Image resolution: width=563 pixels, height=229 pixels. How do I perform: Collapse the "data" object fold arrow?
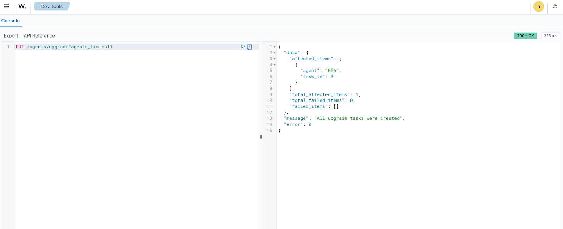pos(274,53)
